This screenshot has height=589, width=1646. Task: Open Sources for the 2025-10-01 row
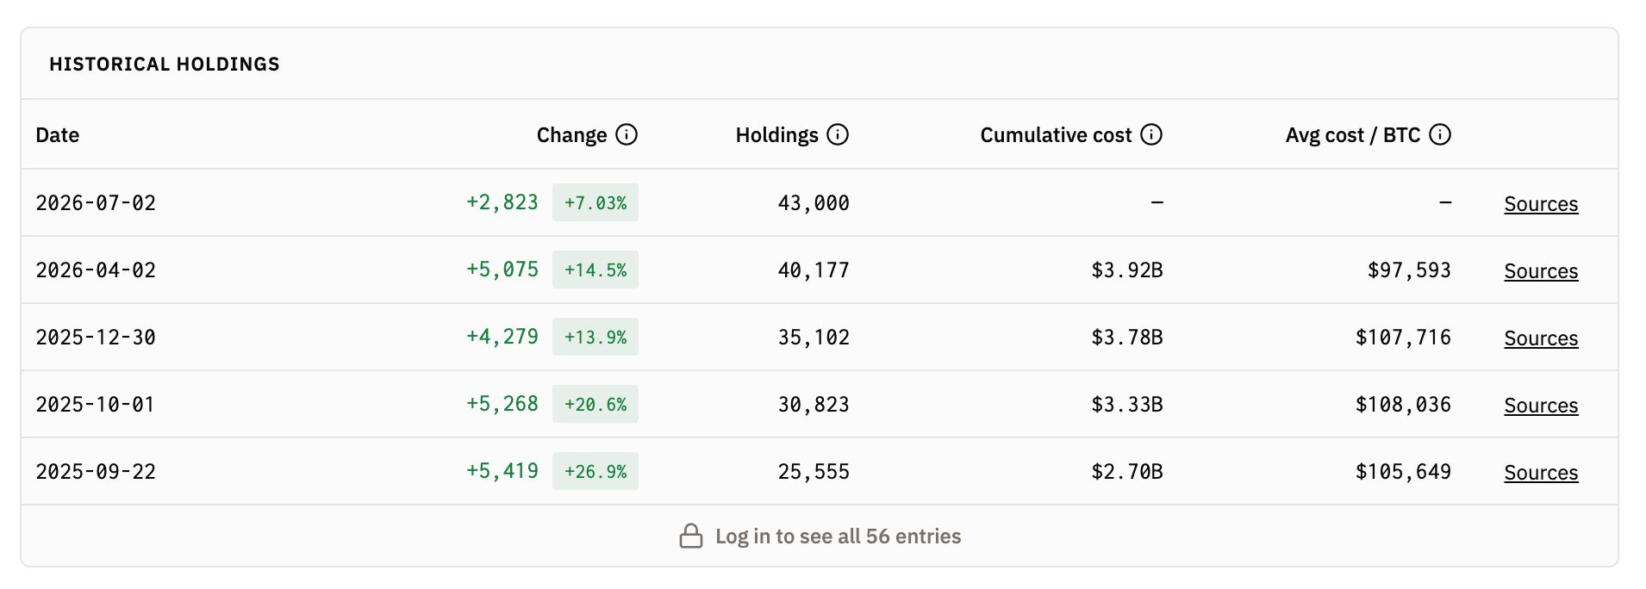pos(1541,406)
